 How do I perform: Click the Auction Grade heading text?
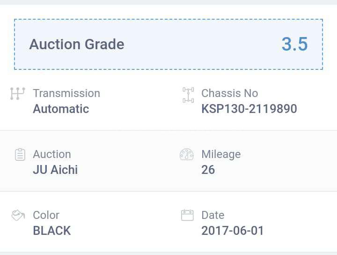tap(77, 45)
